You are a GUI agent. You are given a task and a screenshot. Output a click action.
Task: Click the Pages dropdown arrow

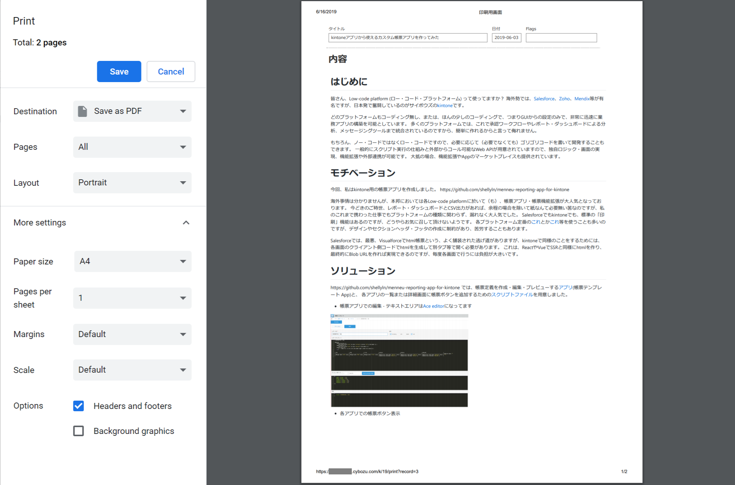tap(183, 147)
